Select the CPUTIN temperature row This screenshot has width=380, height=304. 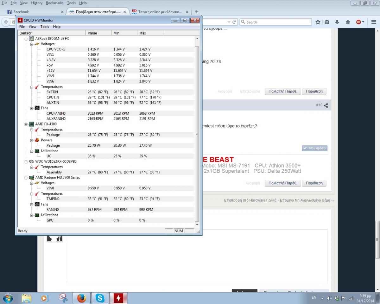pos(106,98)
